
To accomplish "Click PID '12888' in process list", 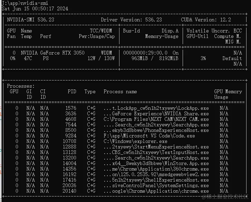I will 69,147.
